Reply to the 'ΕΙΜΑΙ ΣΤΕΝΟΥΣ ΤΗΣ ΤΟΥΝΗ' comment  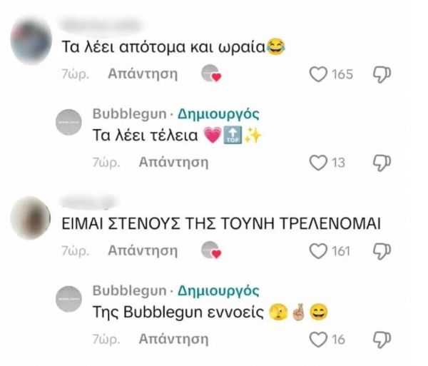[x=143, y=250]
